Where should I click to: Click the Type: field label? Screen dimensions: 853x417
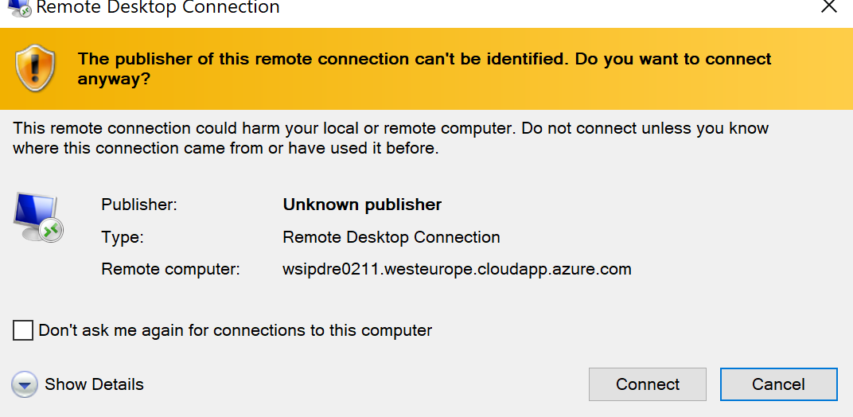coord(123,237)
